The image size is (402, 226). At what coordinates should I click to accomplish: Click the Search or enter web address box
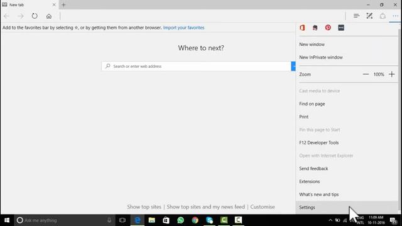(x=196, y=66)
